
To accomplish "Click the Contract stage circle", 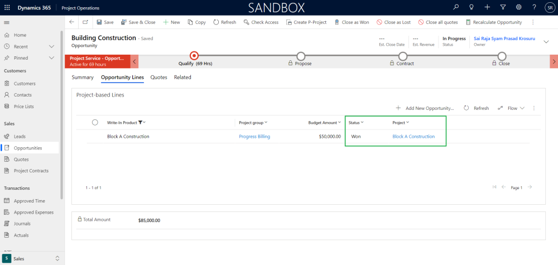I will click(402, 56).
